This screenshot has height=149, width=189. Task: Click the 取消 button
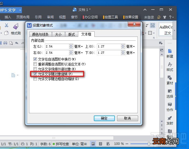[x=127, y=118]
